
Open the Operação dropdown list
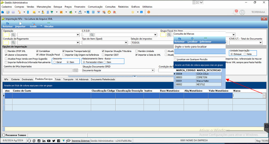(78, 35)
